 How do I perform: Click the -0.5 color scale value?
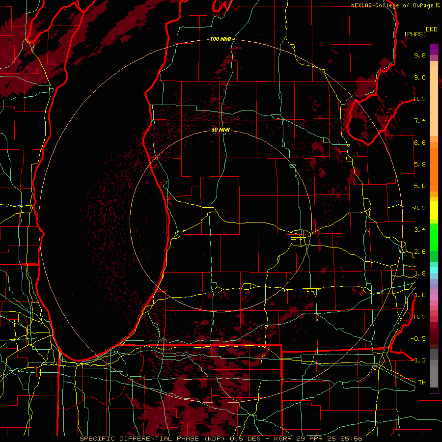(x=418, y=339)
